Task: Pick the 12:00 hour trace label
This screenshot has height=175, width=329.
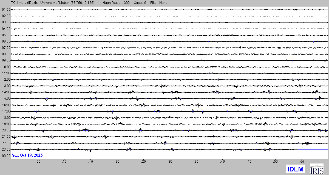Action: (6, 80)
